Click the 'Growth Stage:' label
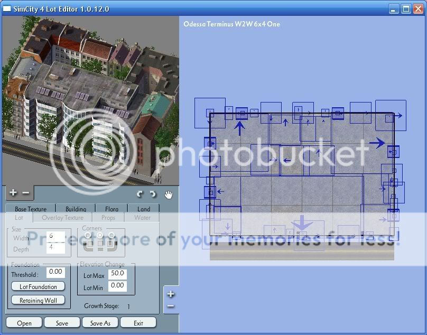427x335 pixels. tap(101, 306)
